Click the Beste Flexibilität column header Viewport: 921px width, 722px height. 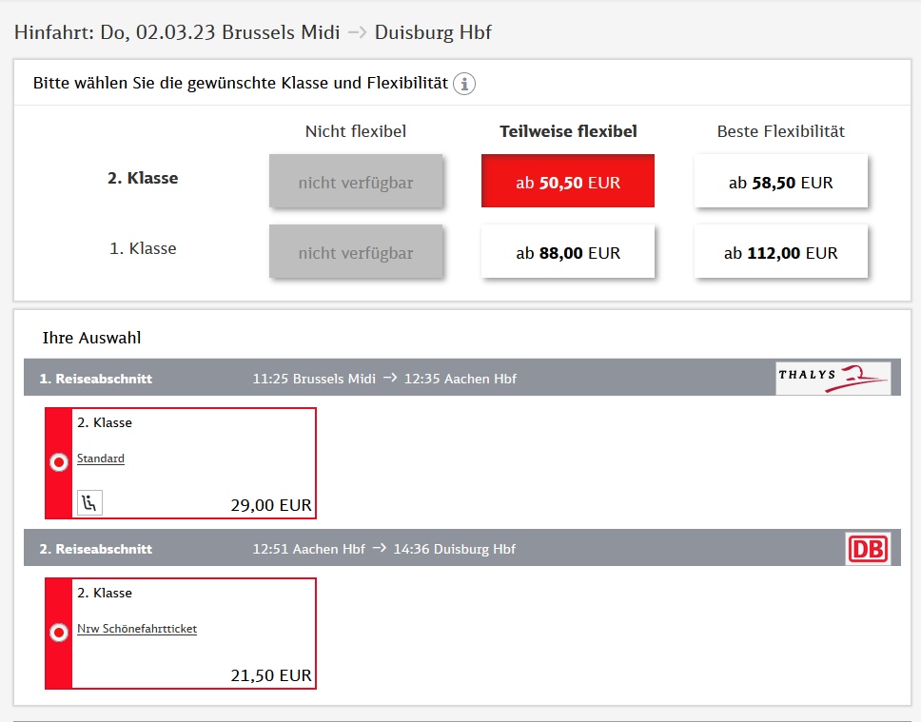pyautogui.click(x=780, y=131)
